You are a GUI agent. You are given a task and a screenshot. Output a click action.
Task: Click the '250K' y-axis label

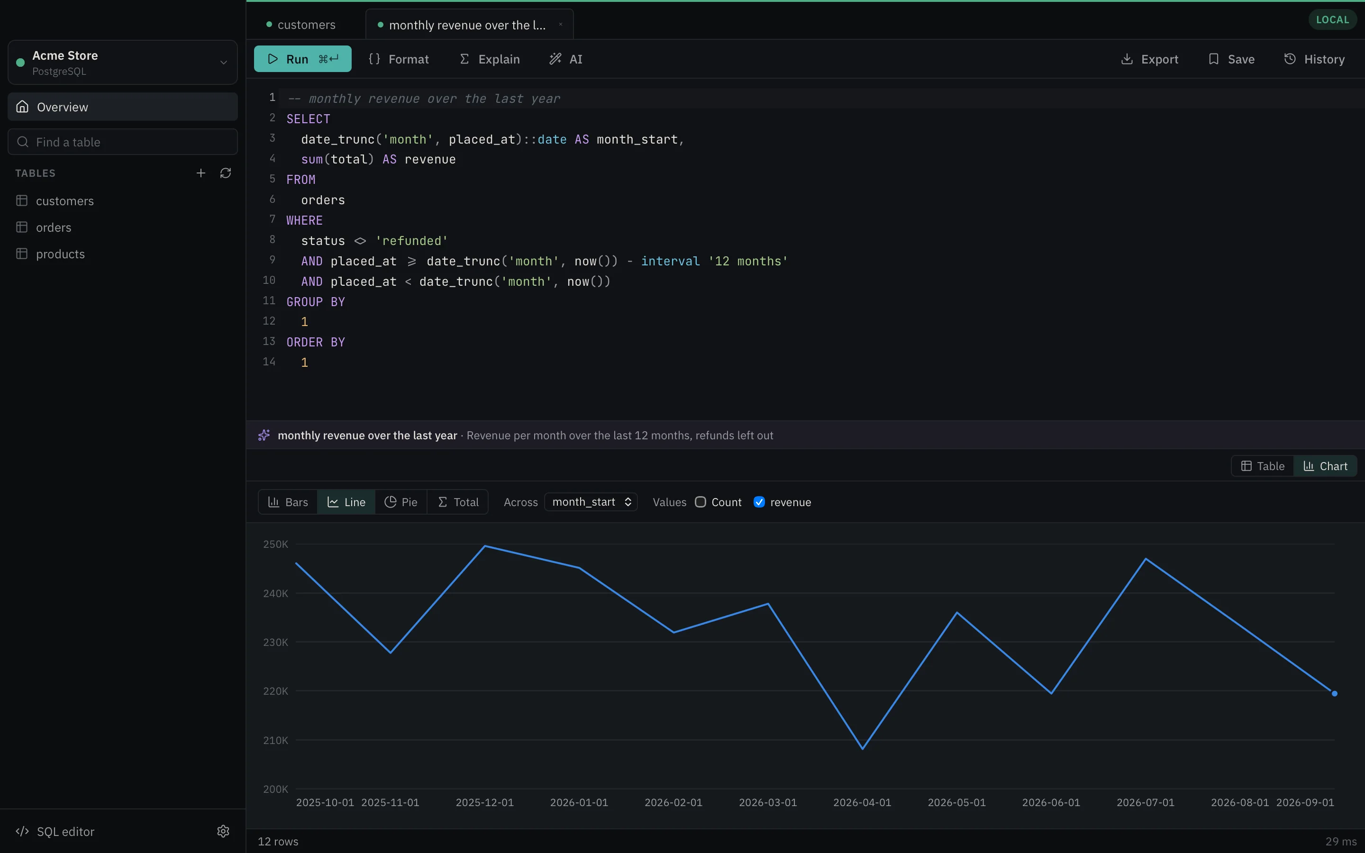pyautogui.click(x=275, y=544)
